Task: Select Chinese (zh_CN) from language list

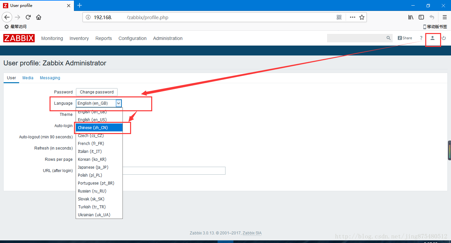Action: (99, 127)
